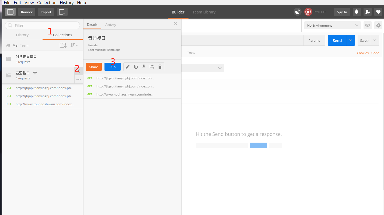Image resolution: width=384 pixels, height=215 pixels.
Task: Click the 对接排重接口 folder icon
Action: 8,59
